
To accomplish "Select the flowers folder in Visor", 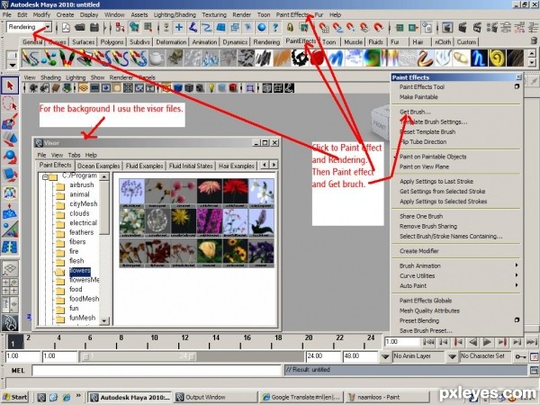I will coord(80,271).
